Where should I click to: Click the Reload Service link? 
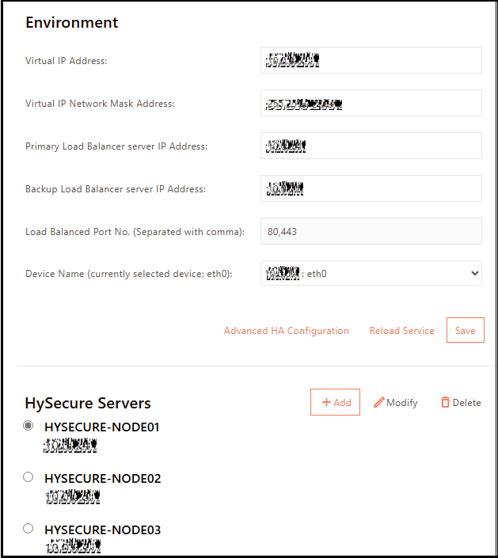tap(401, 331)
